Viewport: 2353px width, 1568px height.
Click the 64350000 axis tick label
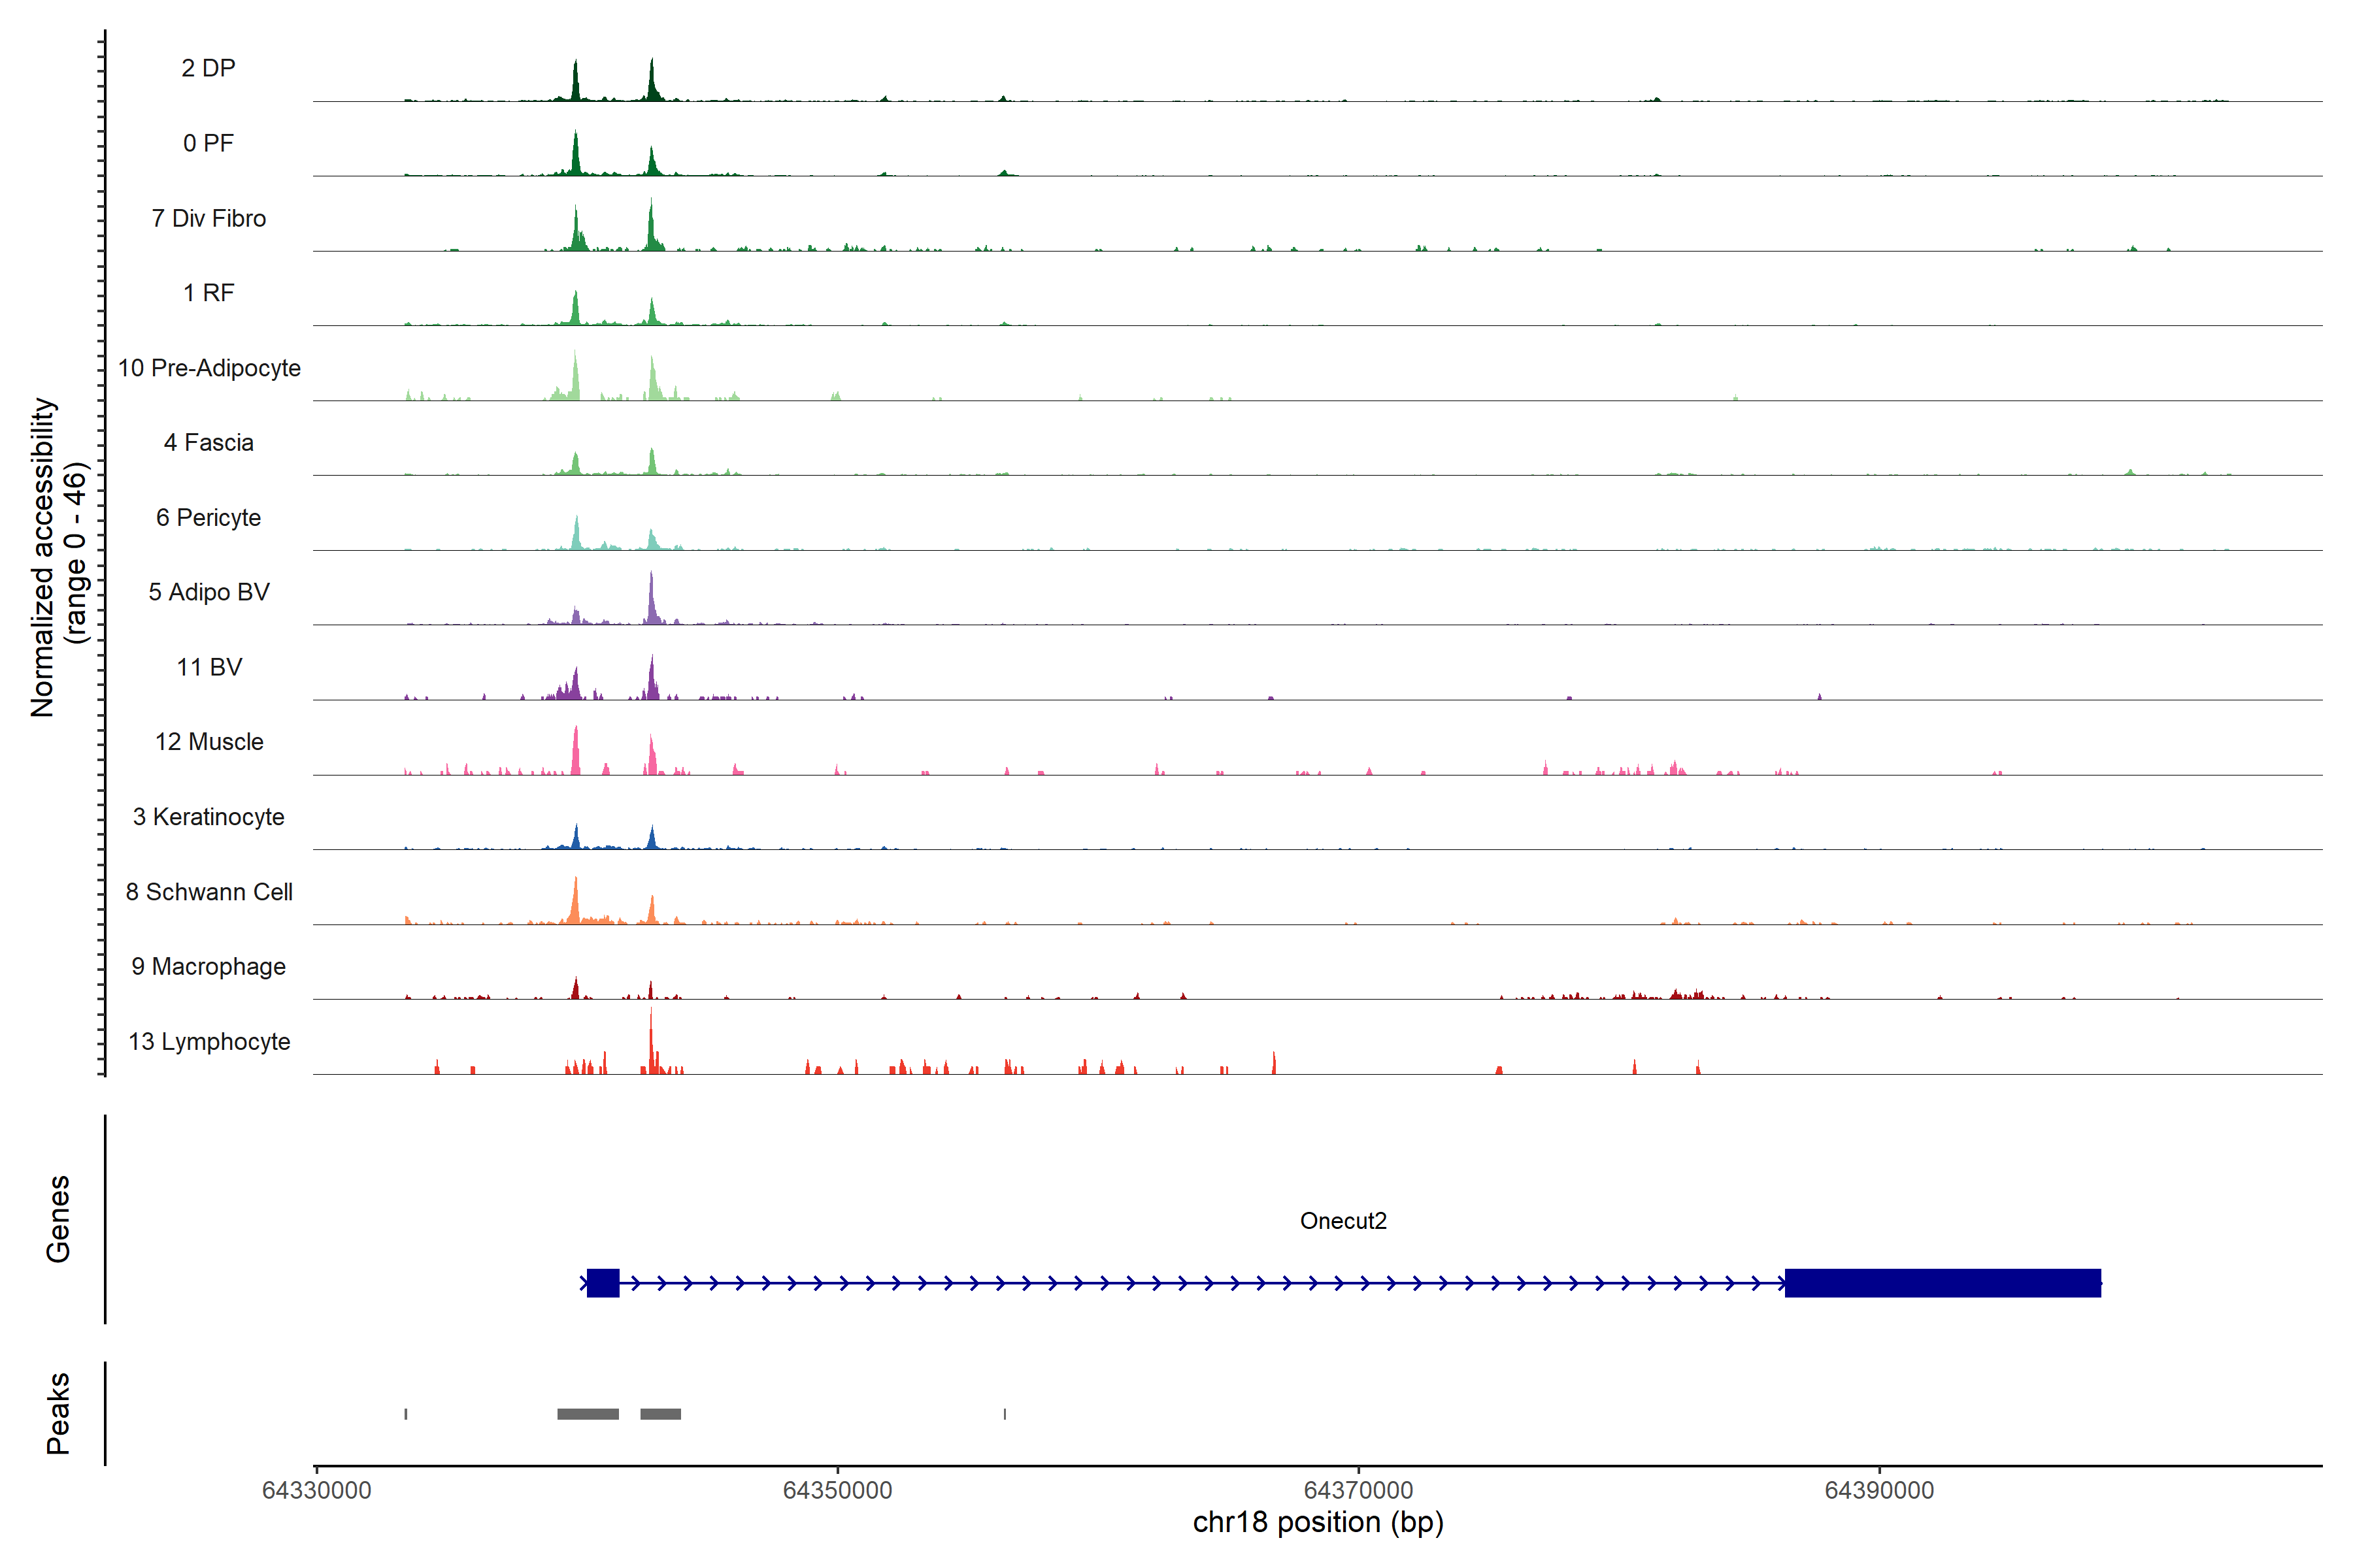pyautogui.click(x=837, y=1490)
